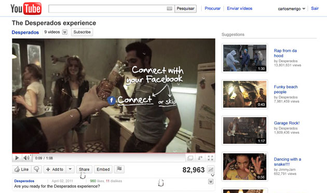Click the thumbs down dislike icon
The width and height of the screenshot is (327, 193).
[x=36, y=169]
